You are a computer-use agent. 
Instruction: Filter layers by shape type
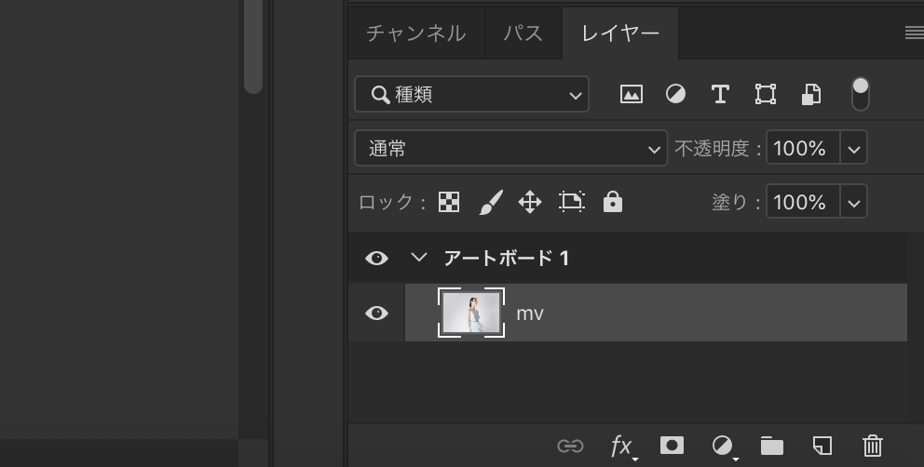coord(765,94)
